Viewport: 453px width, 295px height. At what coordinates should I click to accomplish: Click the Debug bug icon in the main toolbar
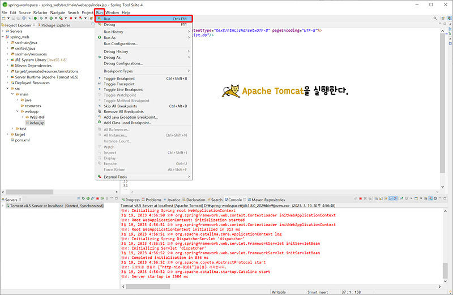point(41,18)
